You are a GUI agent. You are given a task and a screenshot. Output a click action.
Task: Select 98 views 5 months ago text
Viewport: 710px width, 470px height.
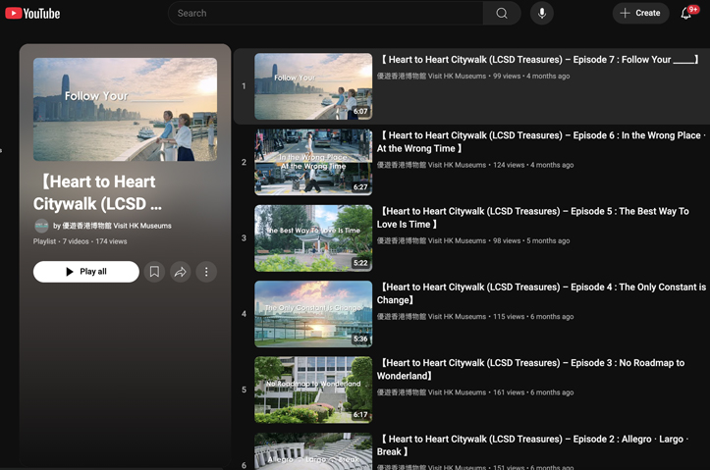(x=531, y=241)
